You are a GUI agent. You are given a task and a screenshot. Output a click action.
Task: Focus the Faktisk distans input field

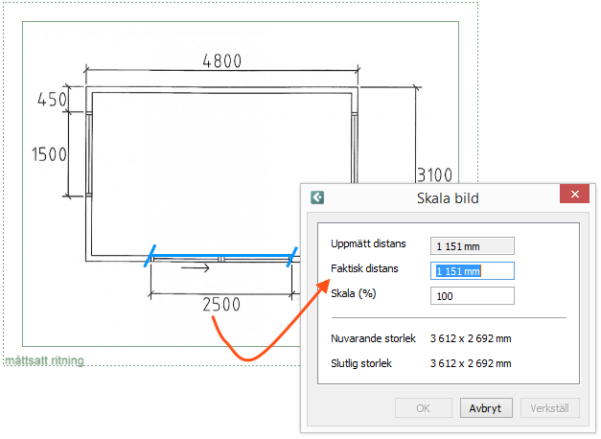click(473, 271)
